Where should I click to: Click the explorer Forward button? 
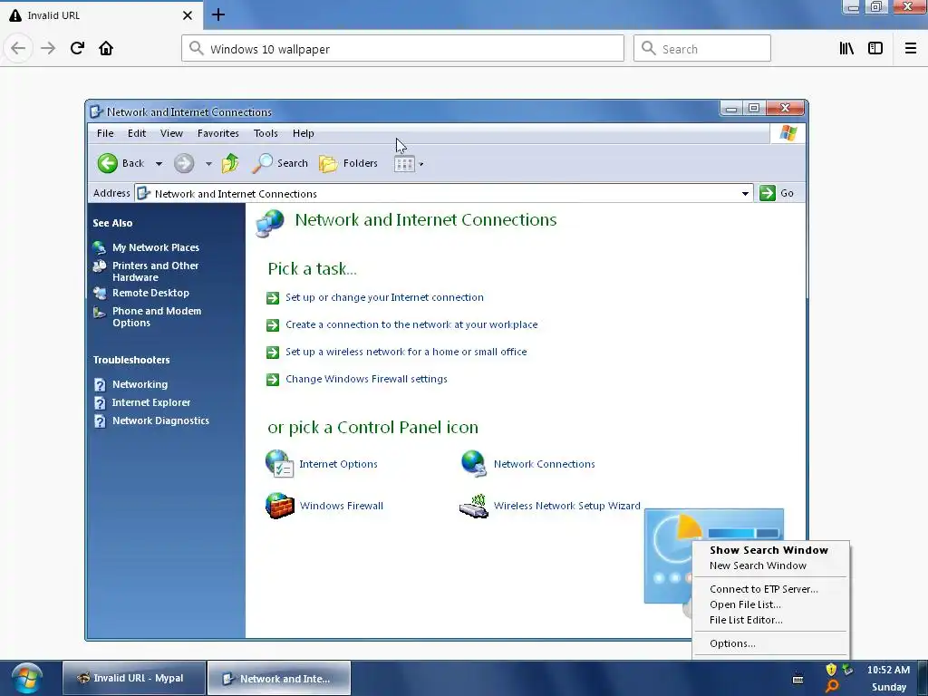(184, 163)
